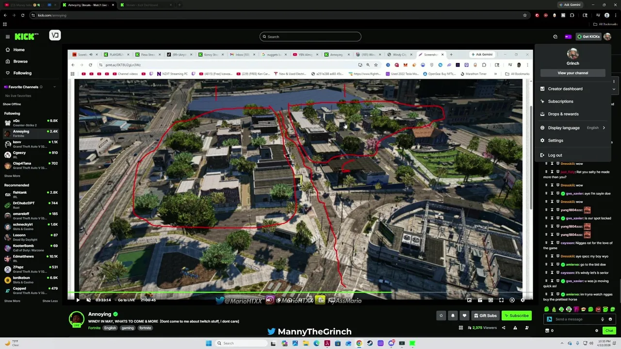
Task: Click the purple wallet icon
Action: pos(568,37)
